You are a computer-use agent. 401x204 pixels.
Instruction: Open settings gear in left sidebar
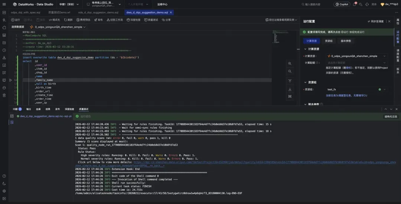click(x=4, y=191)
